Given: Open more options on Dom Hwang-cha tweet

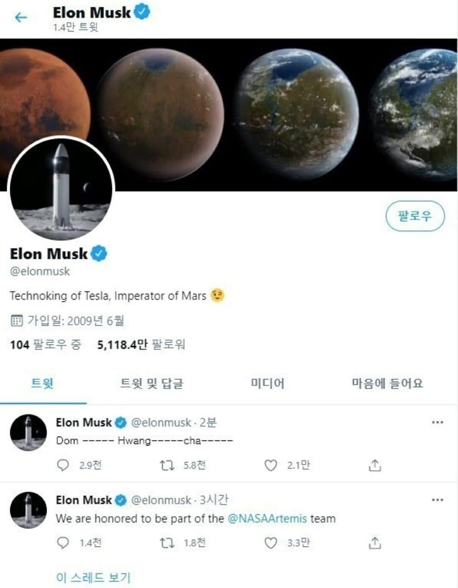Looking at the screenshot, I should (437, 422).
